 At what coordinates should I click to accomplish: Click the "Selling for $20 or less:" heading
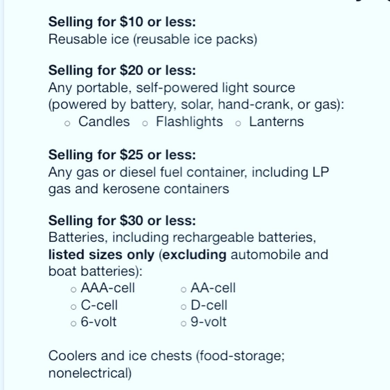coord(122,70)
